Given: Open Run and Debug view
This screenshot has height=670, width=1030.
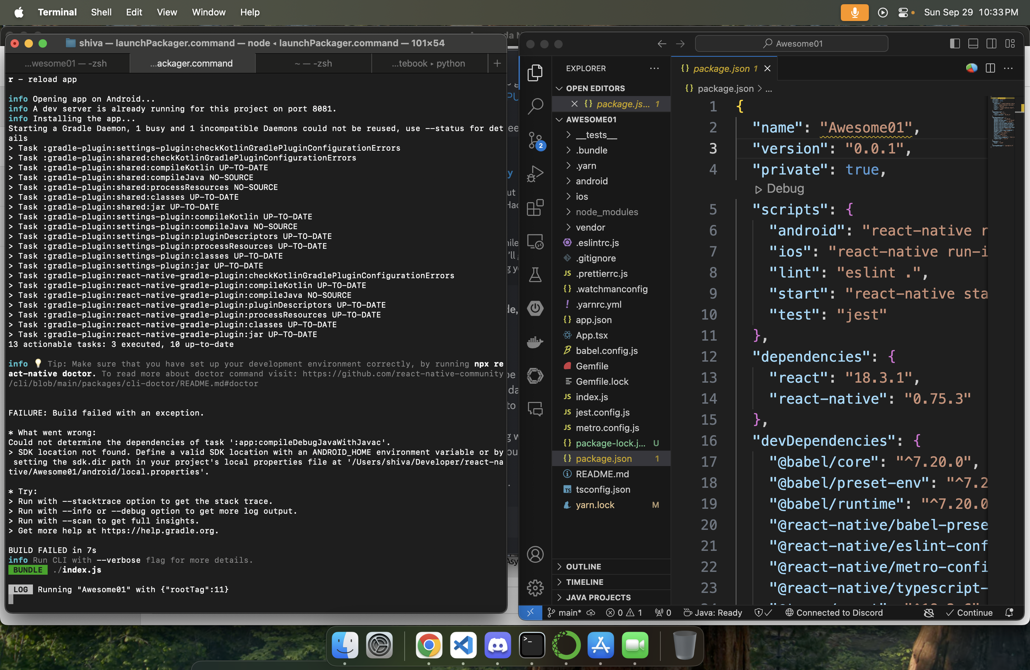Looking at the screenshot, I should point(535,173).
